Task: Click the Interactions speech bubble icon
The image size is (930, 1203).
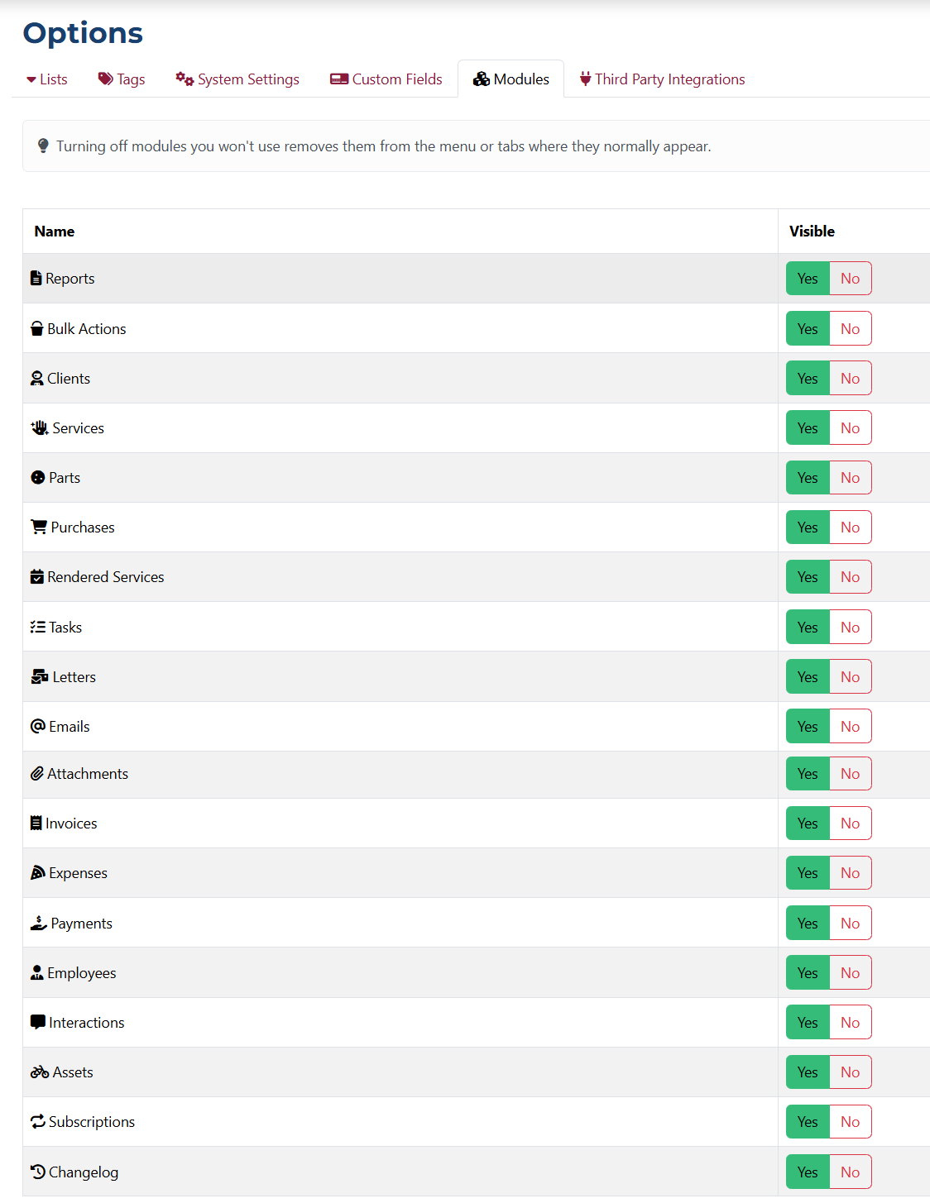Action: (x=36, y=1022)
